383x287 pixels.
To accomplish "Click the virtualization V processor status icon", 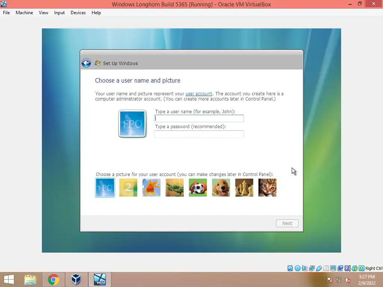I will point(347,268).
